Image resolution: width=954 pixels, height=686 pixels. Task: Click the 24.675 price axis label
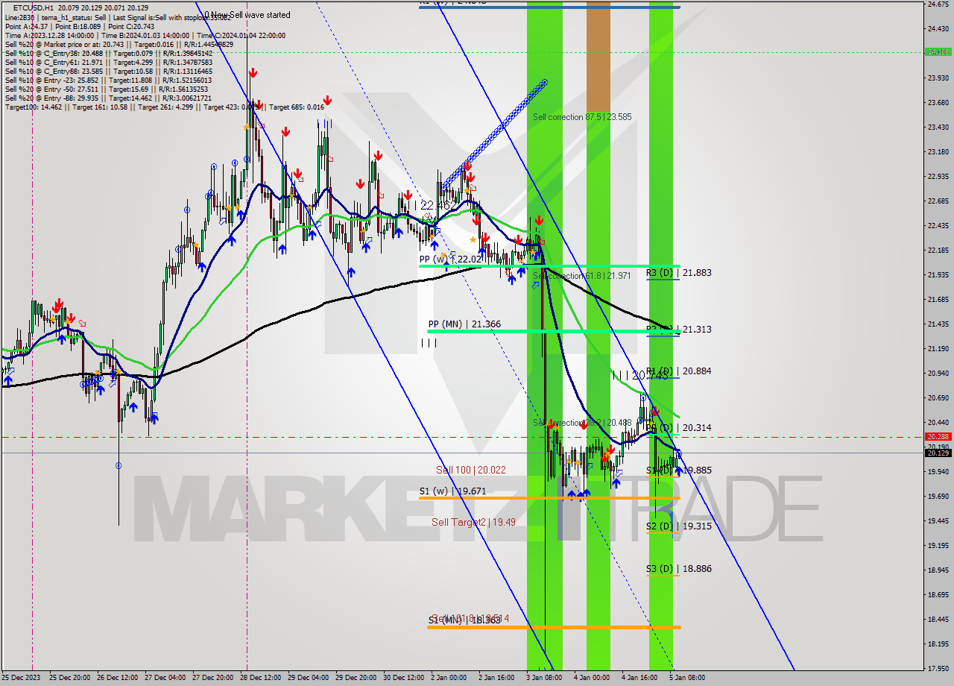(x=938, y=4)
